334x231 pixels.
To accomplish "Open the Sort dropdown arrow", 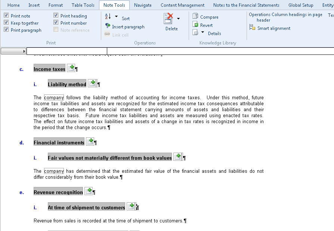I will click(116, 16).
